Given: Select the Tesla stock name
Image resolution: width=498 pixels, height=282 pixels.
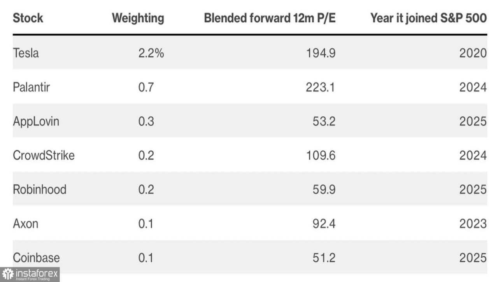Looking at the screenshot, I should point(26,53).
